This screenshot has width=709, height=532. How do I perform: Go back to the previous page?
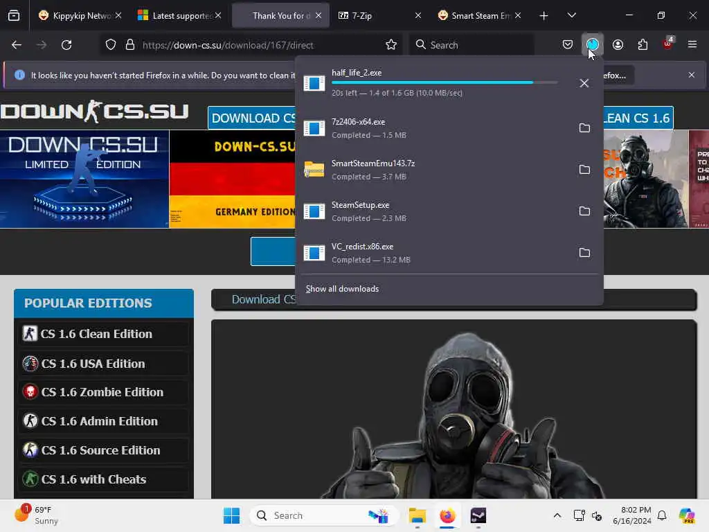(17, 45)
